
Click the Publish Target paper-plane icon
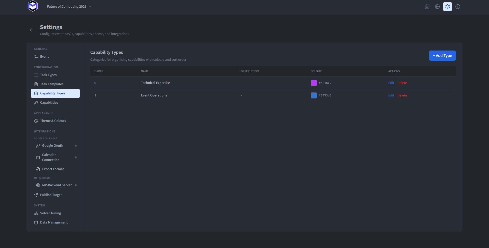point(36,195)
